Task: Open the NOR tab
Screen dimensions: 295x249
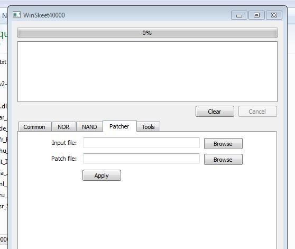Action: pos(64,127)
